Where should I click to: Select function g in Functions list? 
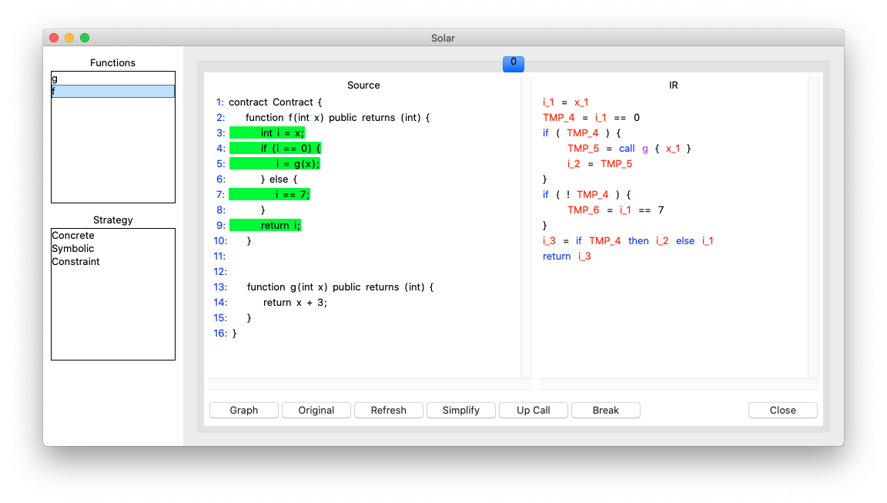point(112,79)
